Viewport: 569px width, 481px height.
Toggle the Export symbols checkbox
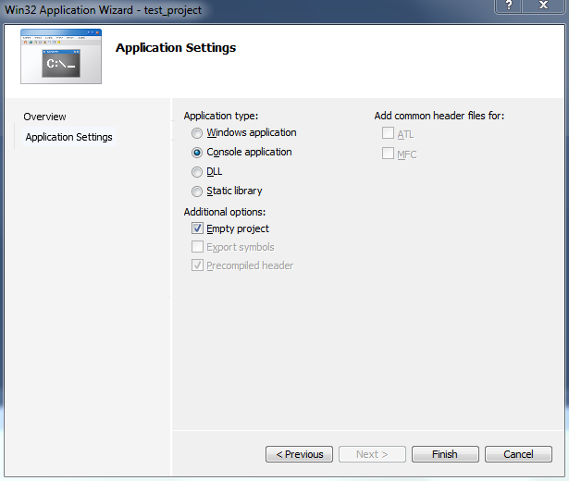197,247
